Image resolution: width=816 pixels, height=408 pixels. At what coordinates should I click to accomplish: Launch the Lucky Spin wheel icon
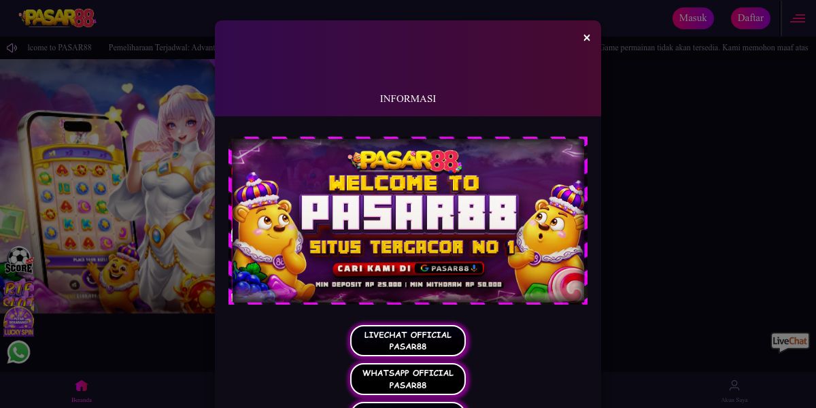(x=18, y=321)
